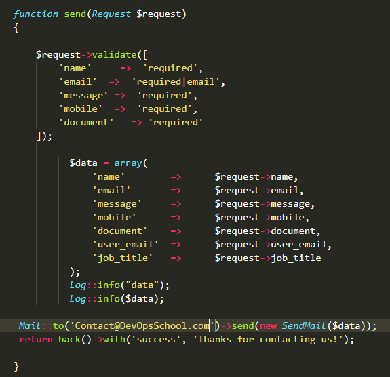390x377 pixels.
Task: Click the return keyword
Action: pos(36,340)
